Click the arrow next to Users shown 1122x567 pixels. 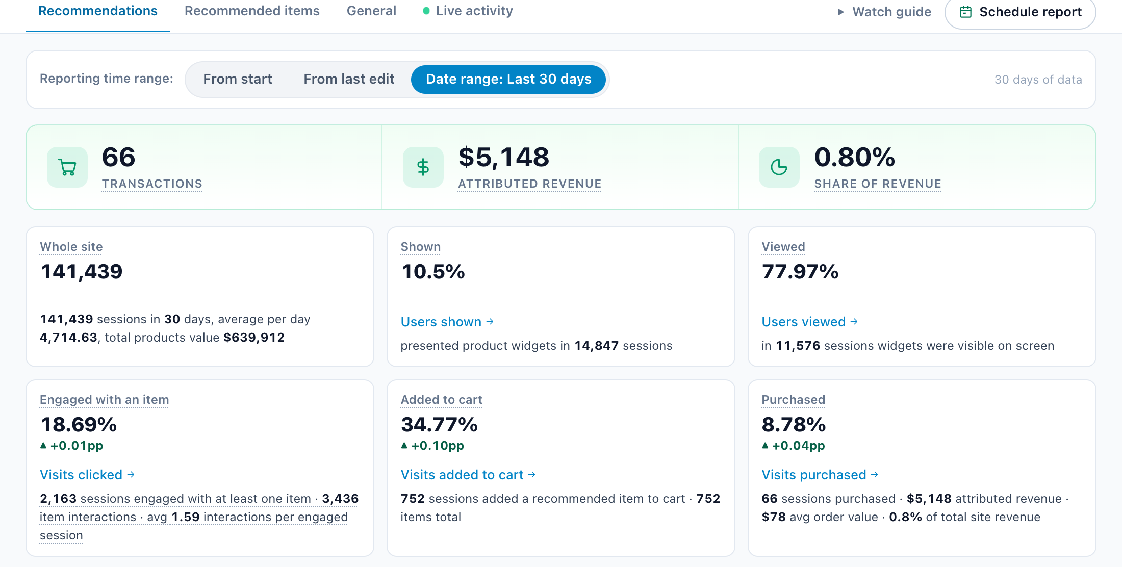[x=490, y=321]
